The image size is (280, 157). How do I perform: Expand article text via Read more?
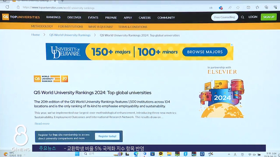point(42,124)
